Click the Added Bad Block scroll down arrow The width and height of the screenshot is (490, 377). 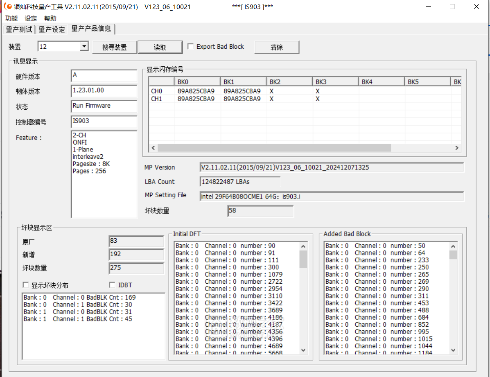[453, 350]
